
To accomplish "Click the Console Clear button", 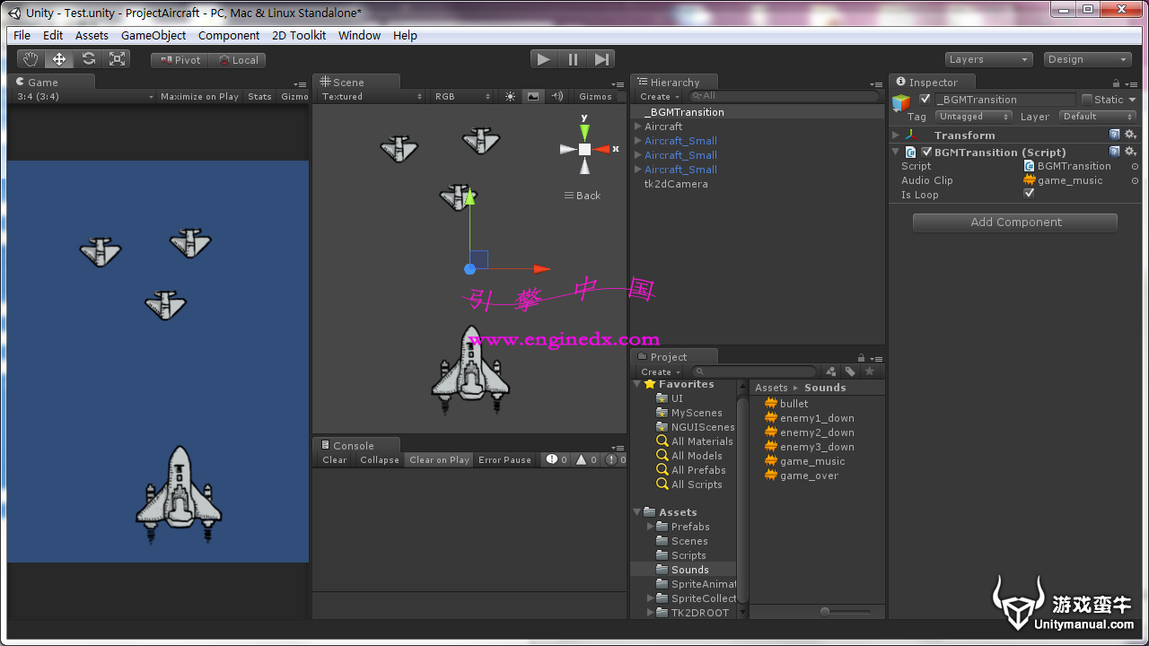I will tap(334, 459).
